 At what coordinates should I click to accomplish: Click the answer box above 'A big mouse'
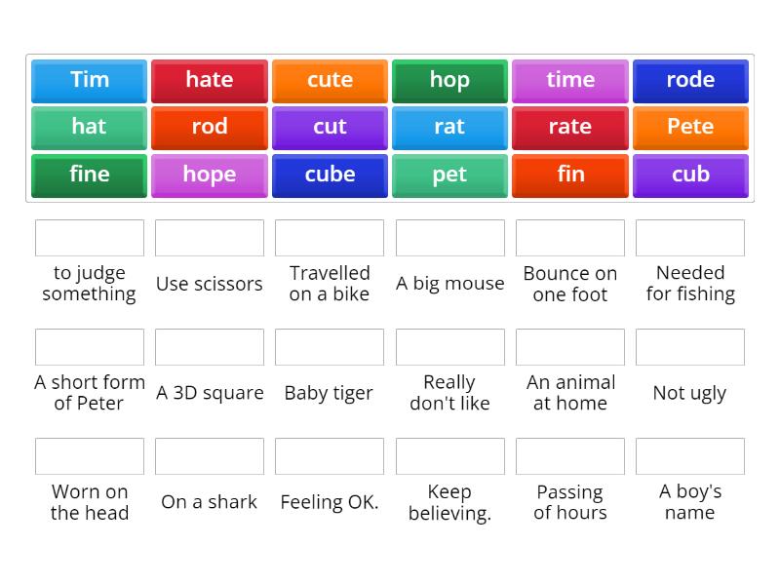[449, 237]
